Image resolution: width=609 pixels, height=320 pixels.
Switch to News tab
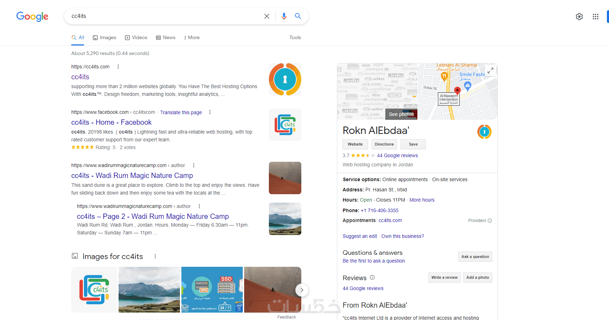(166, 38)
